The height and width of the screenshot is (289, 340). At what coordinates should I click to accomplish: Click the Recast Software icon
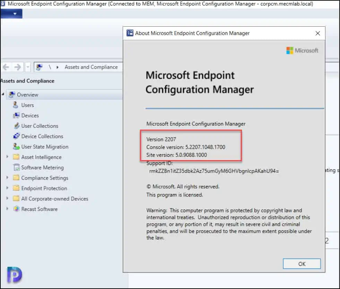pos(17,209)
